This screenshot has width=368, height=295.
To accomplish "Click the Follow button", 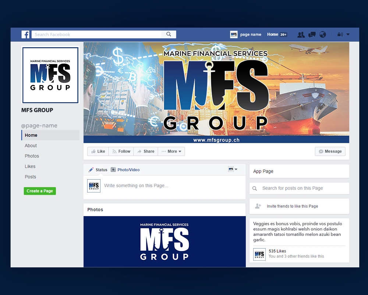I will tap(121, 151).
